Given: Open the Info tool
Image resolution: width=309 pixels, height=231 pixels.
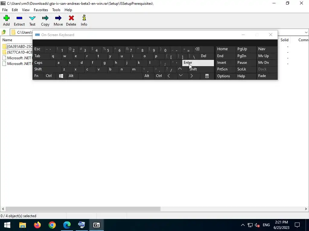Looking at the screenshot, I should pos(84,20).
